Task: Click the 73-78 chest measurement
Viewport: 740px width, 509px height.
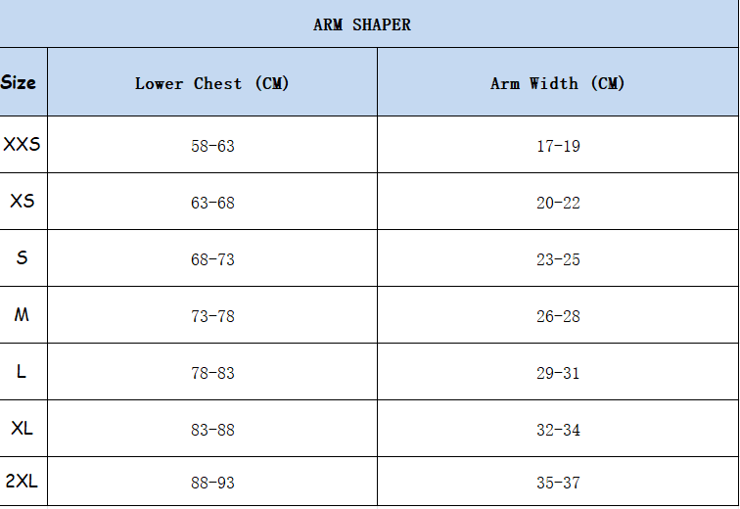Action: [212, 316]
